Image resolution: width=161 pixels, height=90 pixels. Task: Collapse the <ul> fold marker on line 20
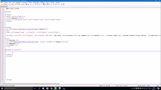click(x=6, y=38)
